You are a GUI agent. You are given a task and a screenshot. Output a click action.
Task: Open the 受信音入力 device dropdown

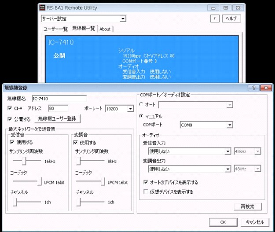227,151
